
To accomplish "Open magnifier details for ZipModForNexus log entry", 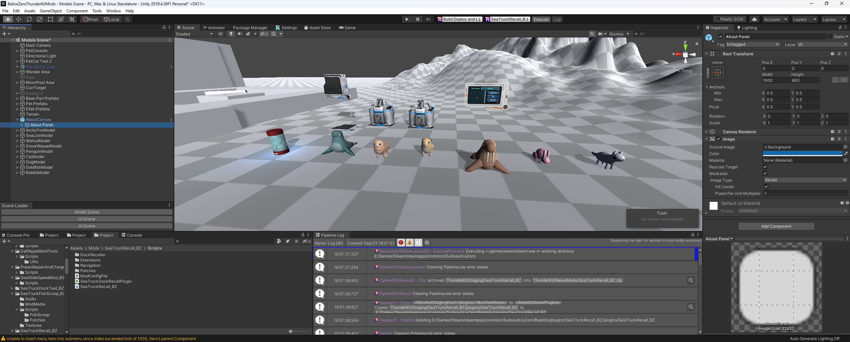I will 691,280.
